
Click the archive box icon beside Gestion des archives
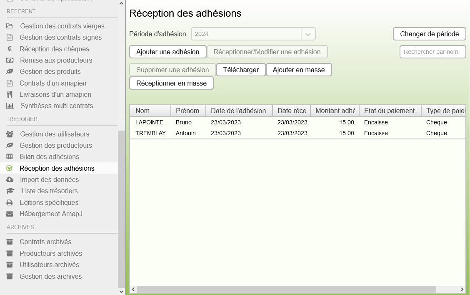pyautogui.click(x=10, y=276)
